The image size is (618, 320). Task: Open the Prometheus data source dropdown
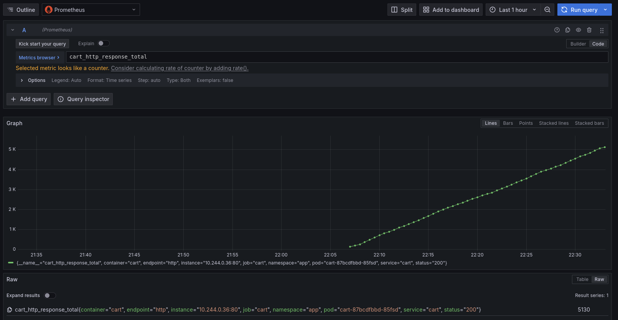(91, 10)
